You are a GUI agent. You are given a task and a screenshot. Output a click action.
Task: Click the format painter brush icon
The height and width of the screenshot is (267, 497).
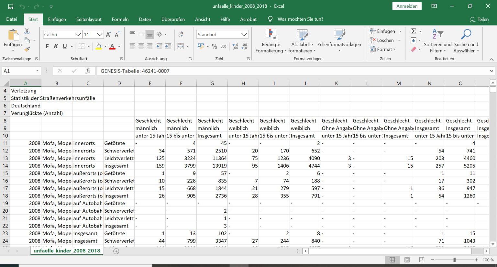(27, 49)
